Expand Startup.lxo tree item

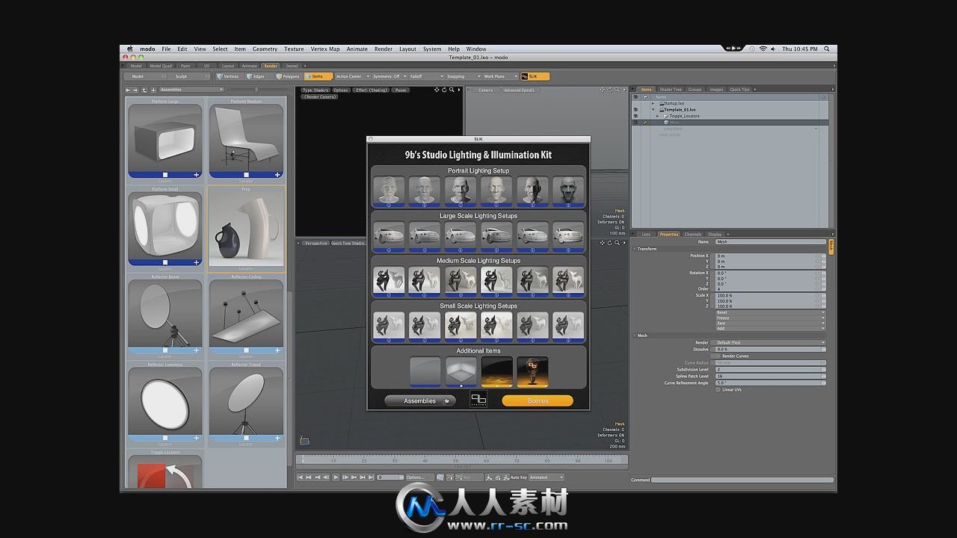tap(653, 104)
